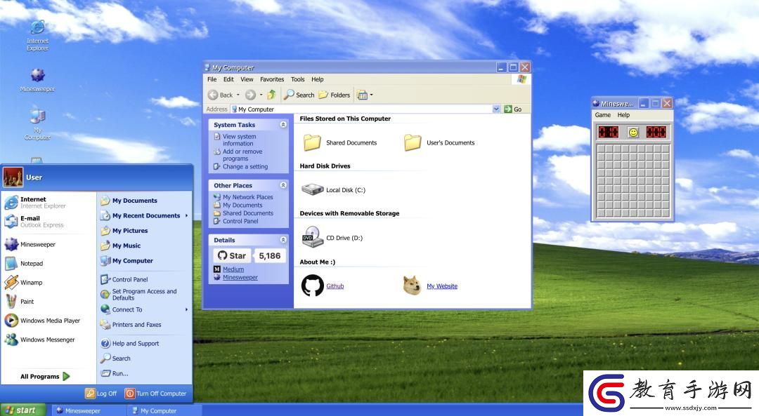Click the GitHub Star button
The image size is (759, 416).
[x=232, y=255]
